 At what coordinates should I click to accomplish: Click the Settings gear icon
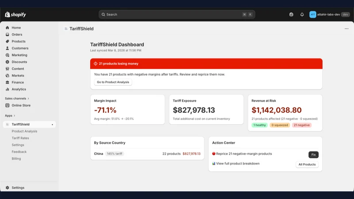pyautogui.click(x=8, y=188)
